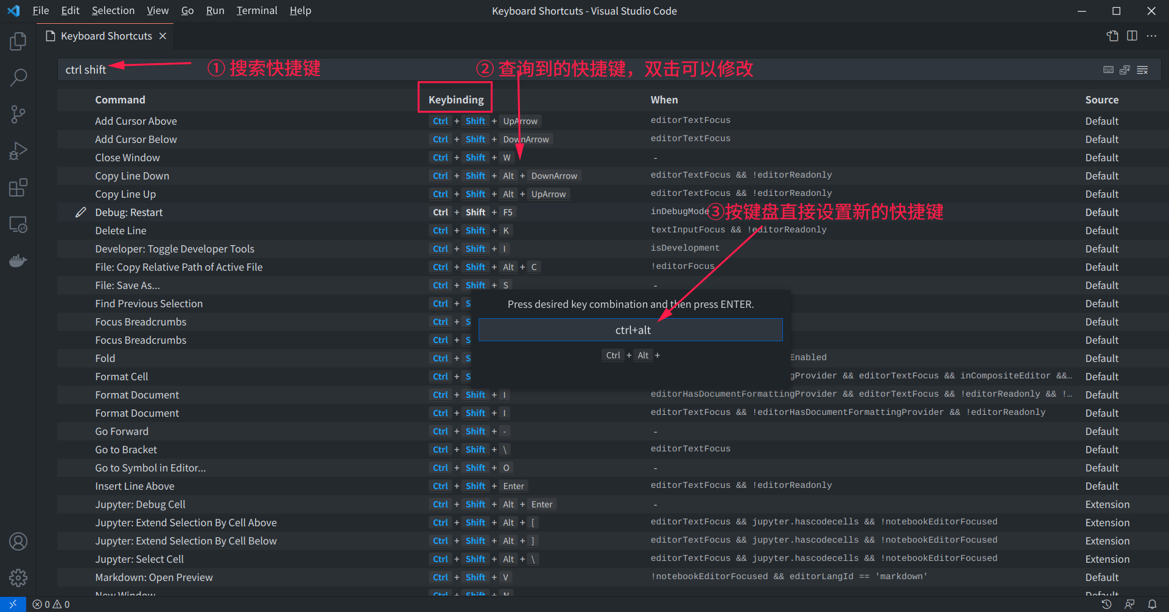
Task: Open the Explorer view in activity bar
Action: [18, 41]
